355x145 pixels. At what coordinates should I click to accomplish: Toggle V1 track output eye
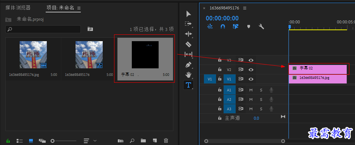click(x=251, y=79)
